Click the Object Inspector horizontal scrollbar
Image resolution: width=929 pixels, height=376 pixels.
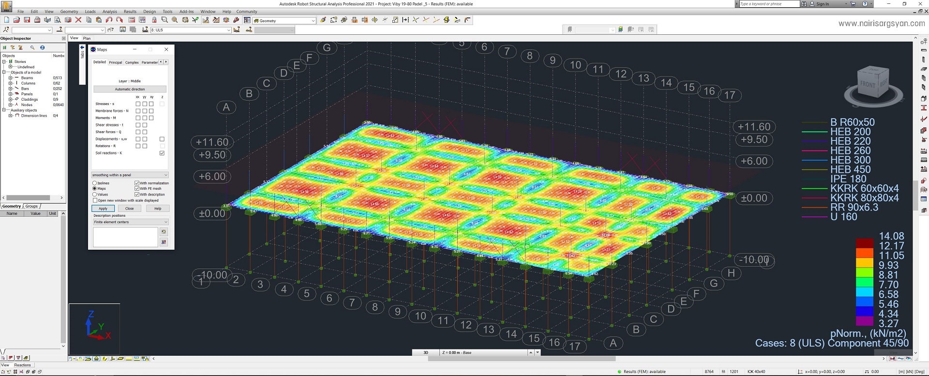pos(29,197)
